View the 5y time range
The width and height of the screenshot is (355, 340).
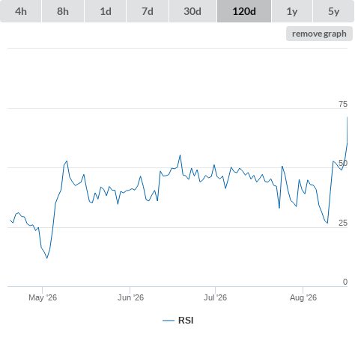coord(333,11)
